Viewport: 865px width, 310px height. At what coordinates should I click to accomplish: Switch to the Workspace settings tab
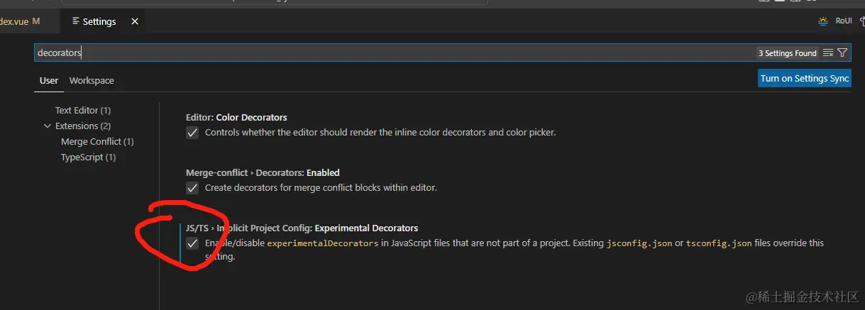point(92,81)
